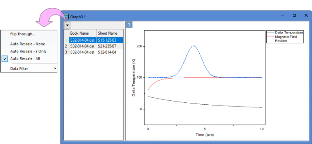Click the blue Position curve peak
This screenshot has height=144, width=312.
[193, 46]
